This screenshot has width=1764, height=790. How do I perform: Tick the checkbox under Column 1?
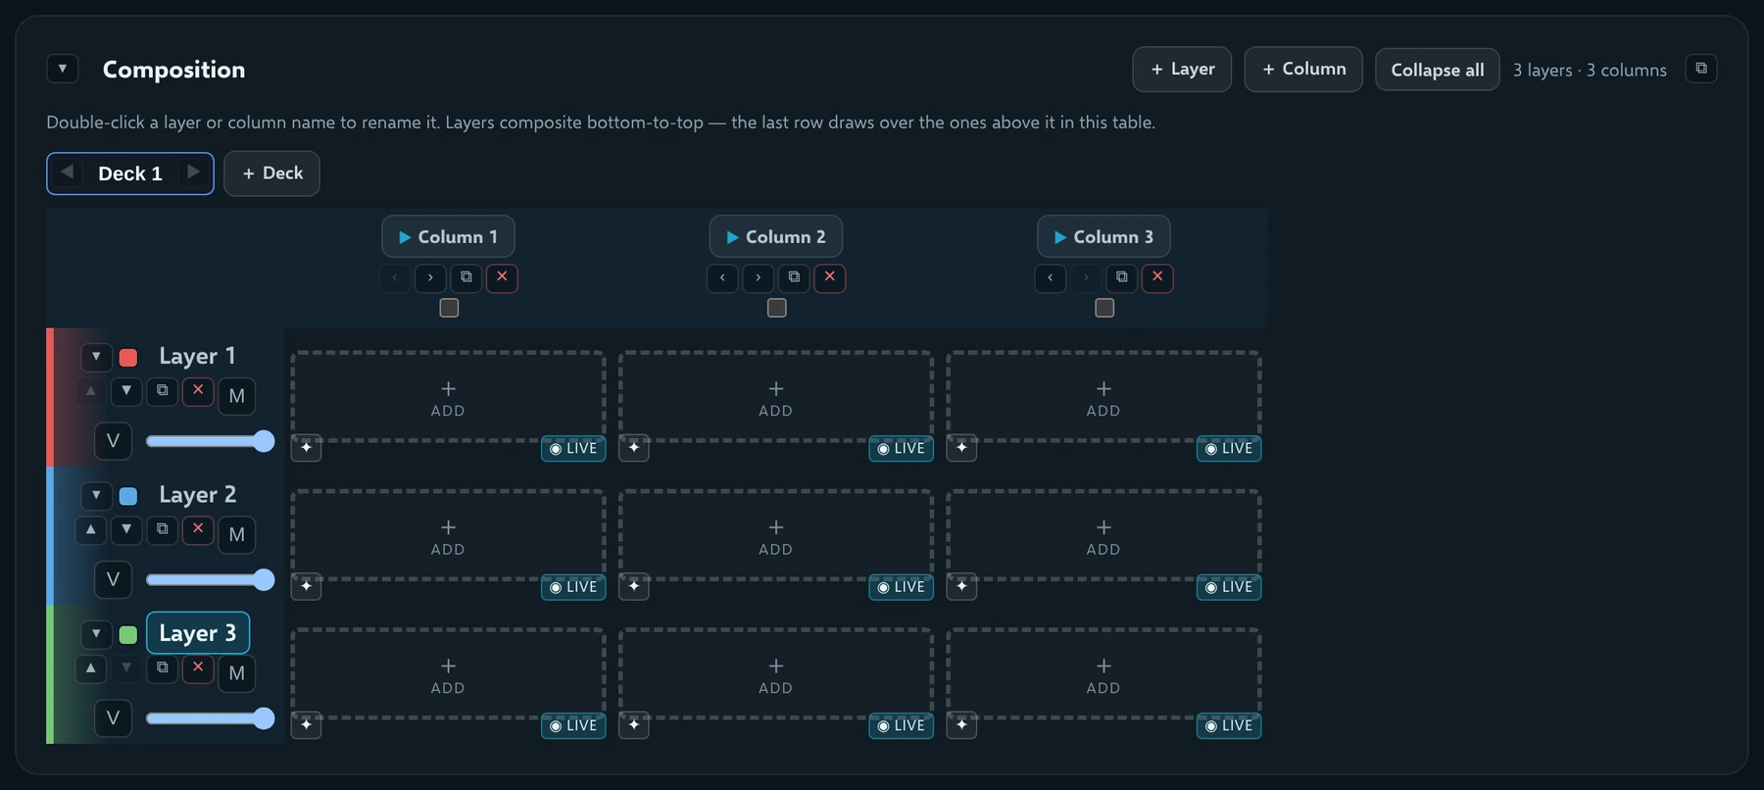tap(449, 308)
